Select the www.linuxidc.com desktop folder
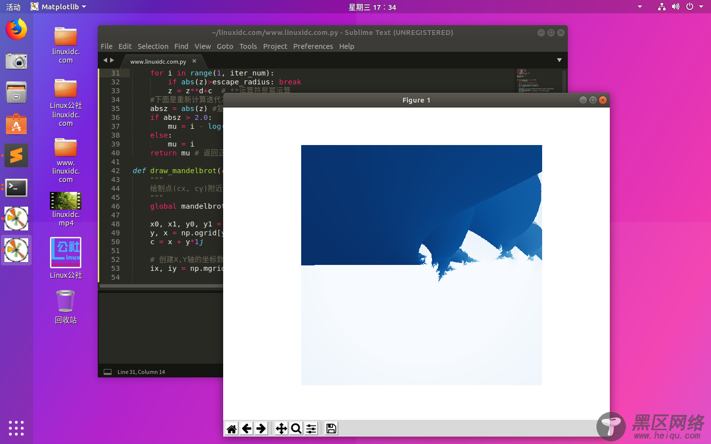 [x=66, y=160]
